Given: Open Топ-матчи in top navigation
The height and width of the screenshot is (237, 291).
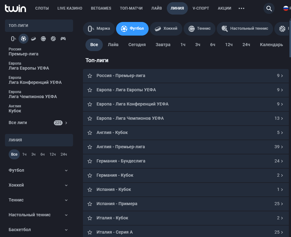Looking at the screenshot, I should click(131, 8).
